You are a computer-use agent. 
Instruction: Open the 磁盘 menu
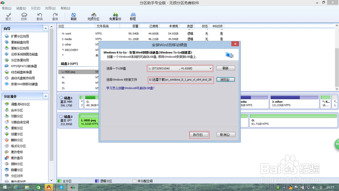(21, 8)
